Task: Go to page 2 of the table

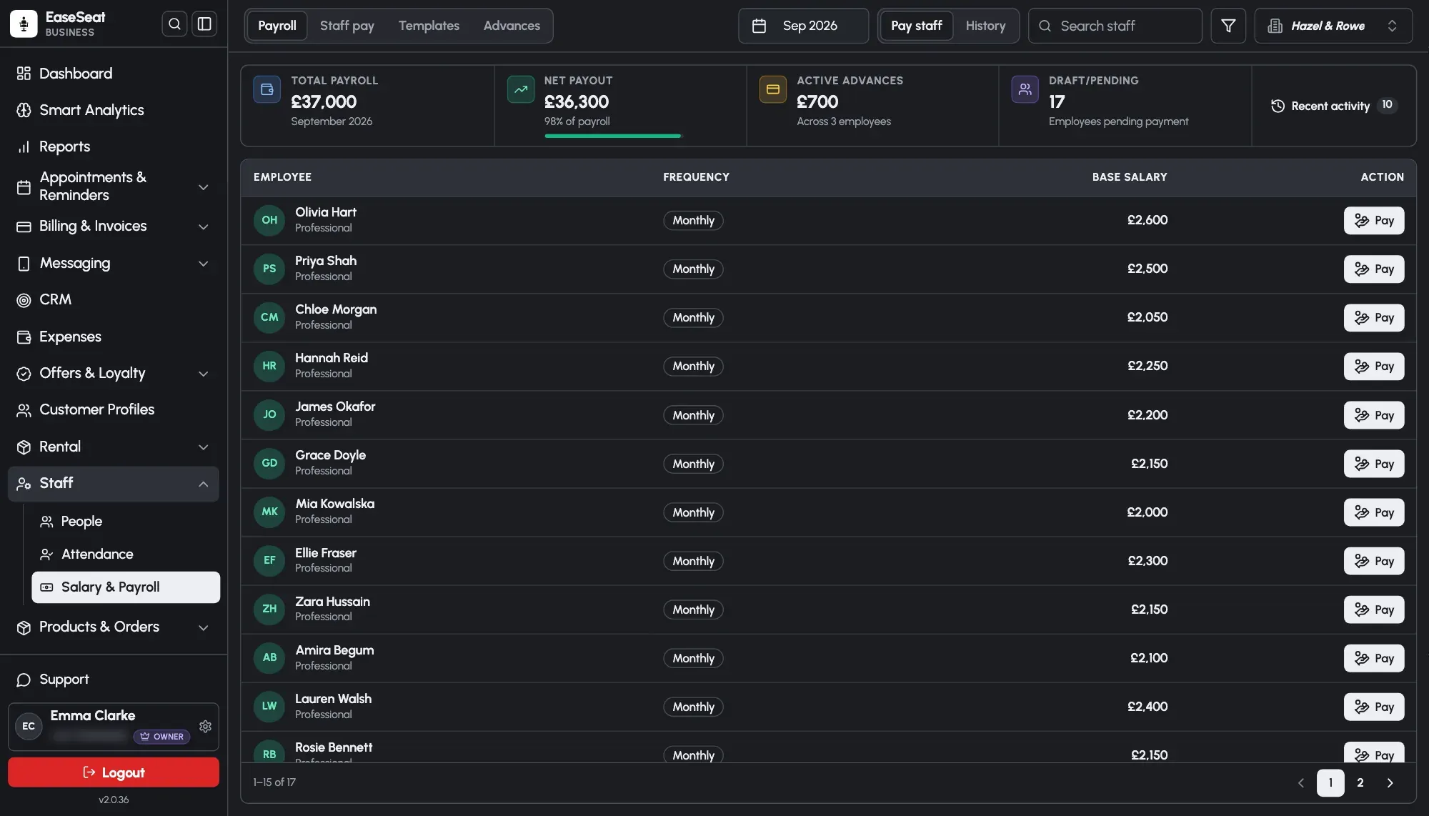Action: click(1360, 782)
